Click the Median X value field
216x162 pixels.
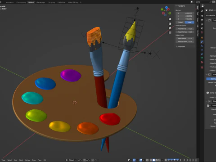[x=185, y=13]
